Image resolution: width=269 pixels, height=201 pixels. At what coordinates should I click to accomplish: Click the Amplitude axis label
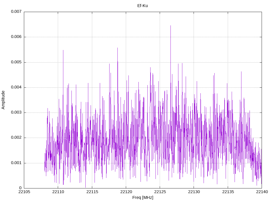[3, 100]
